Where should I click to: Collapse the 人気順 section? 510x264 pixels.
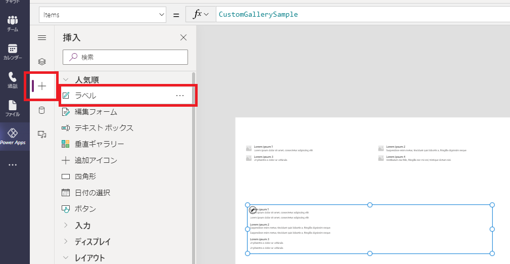coord(66,80)
